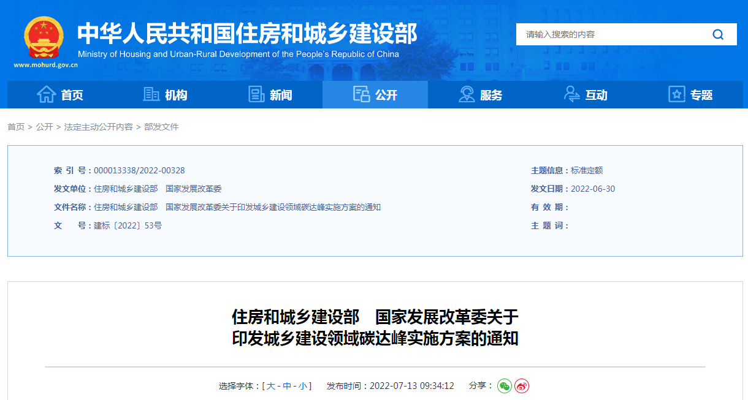
Task: Open the 专题 navigation tab
Action: tap(690, 94)
